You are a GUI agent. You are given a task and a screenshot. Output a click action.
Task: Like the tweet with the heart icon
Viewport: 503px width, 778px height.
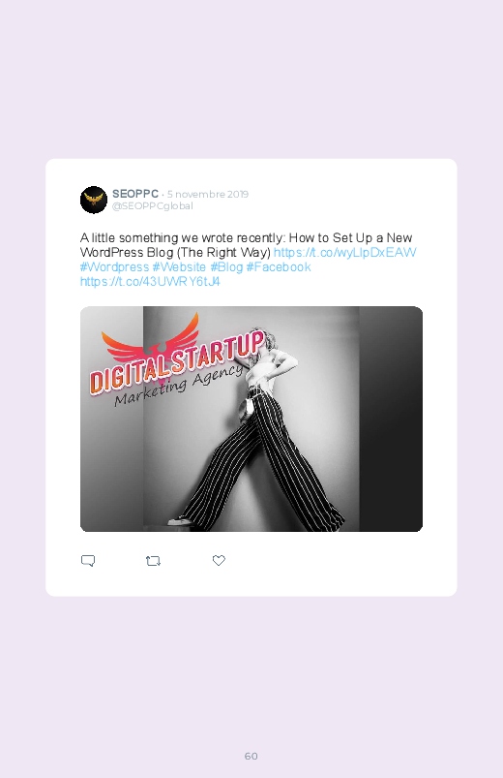(219, 560)
